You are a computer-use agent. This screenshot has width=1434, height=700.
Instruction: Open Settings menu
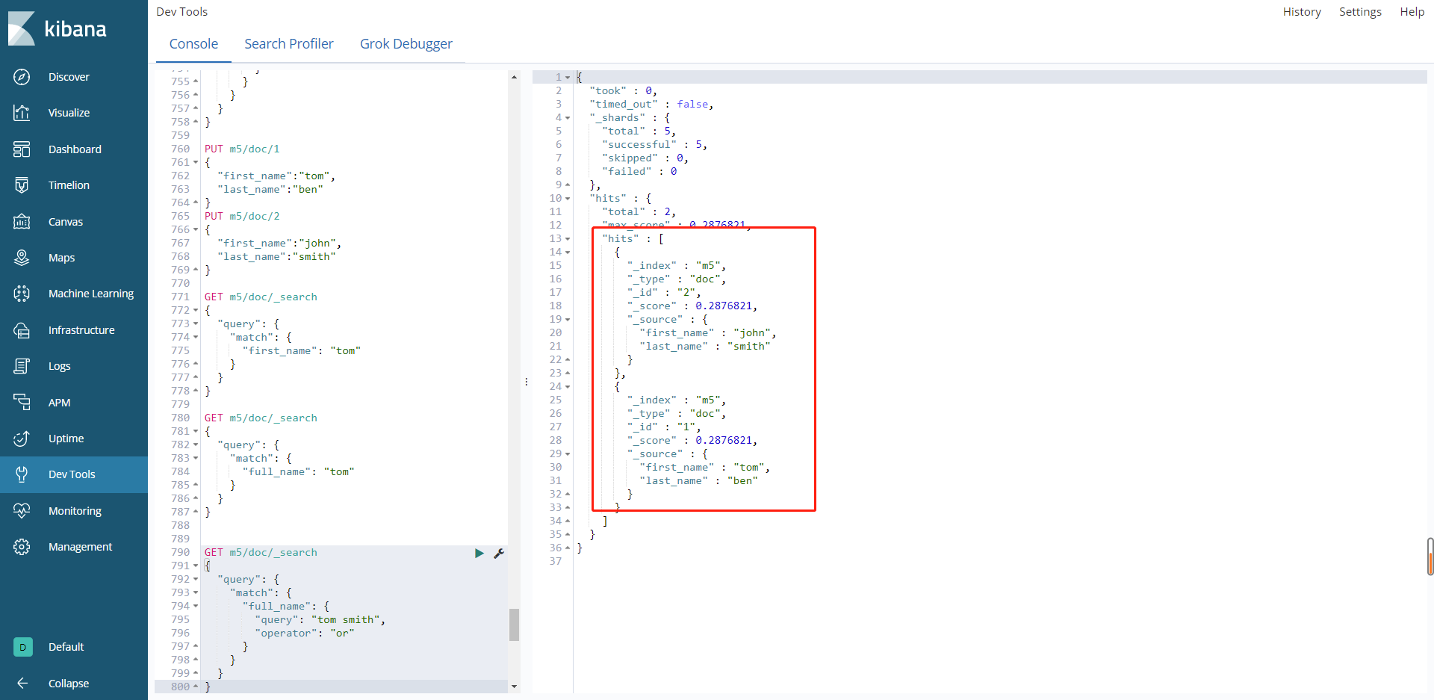[1360, 12]
